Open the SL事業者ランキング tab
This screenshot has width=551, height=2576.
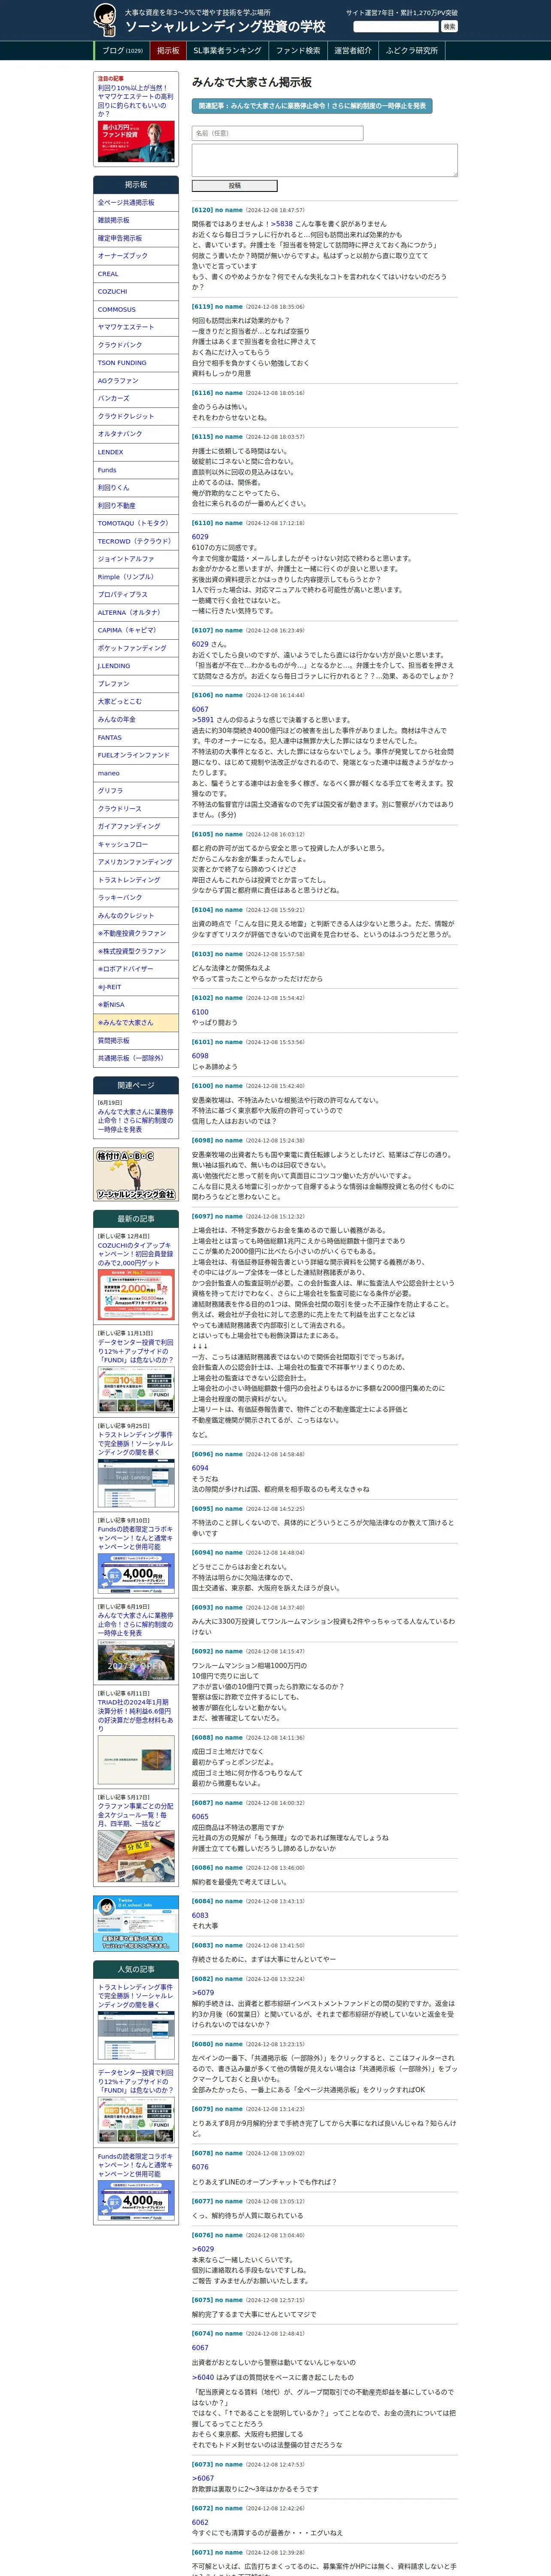pyautogui.click(x=227, y=50)
